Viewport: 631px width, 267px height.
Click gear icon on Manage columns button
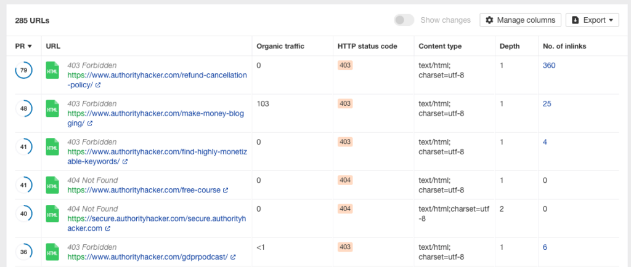tap(489, 20)
